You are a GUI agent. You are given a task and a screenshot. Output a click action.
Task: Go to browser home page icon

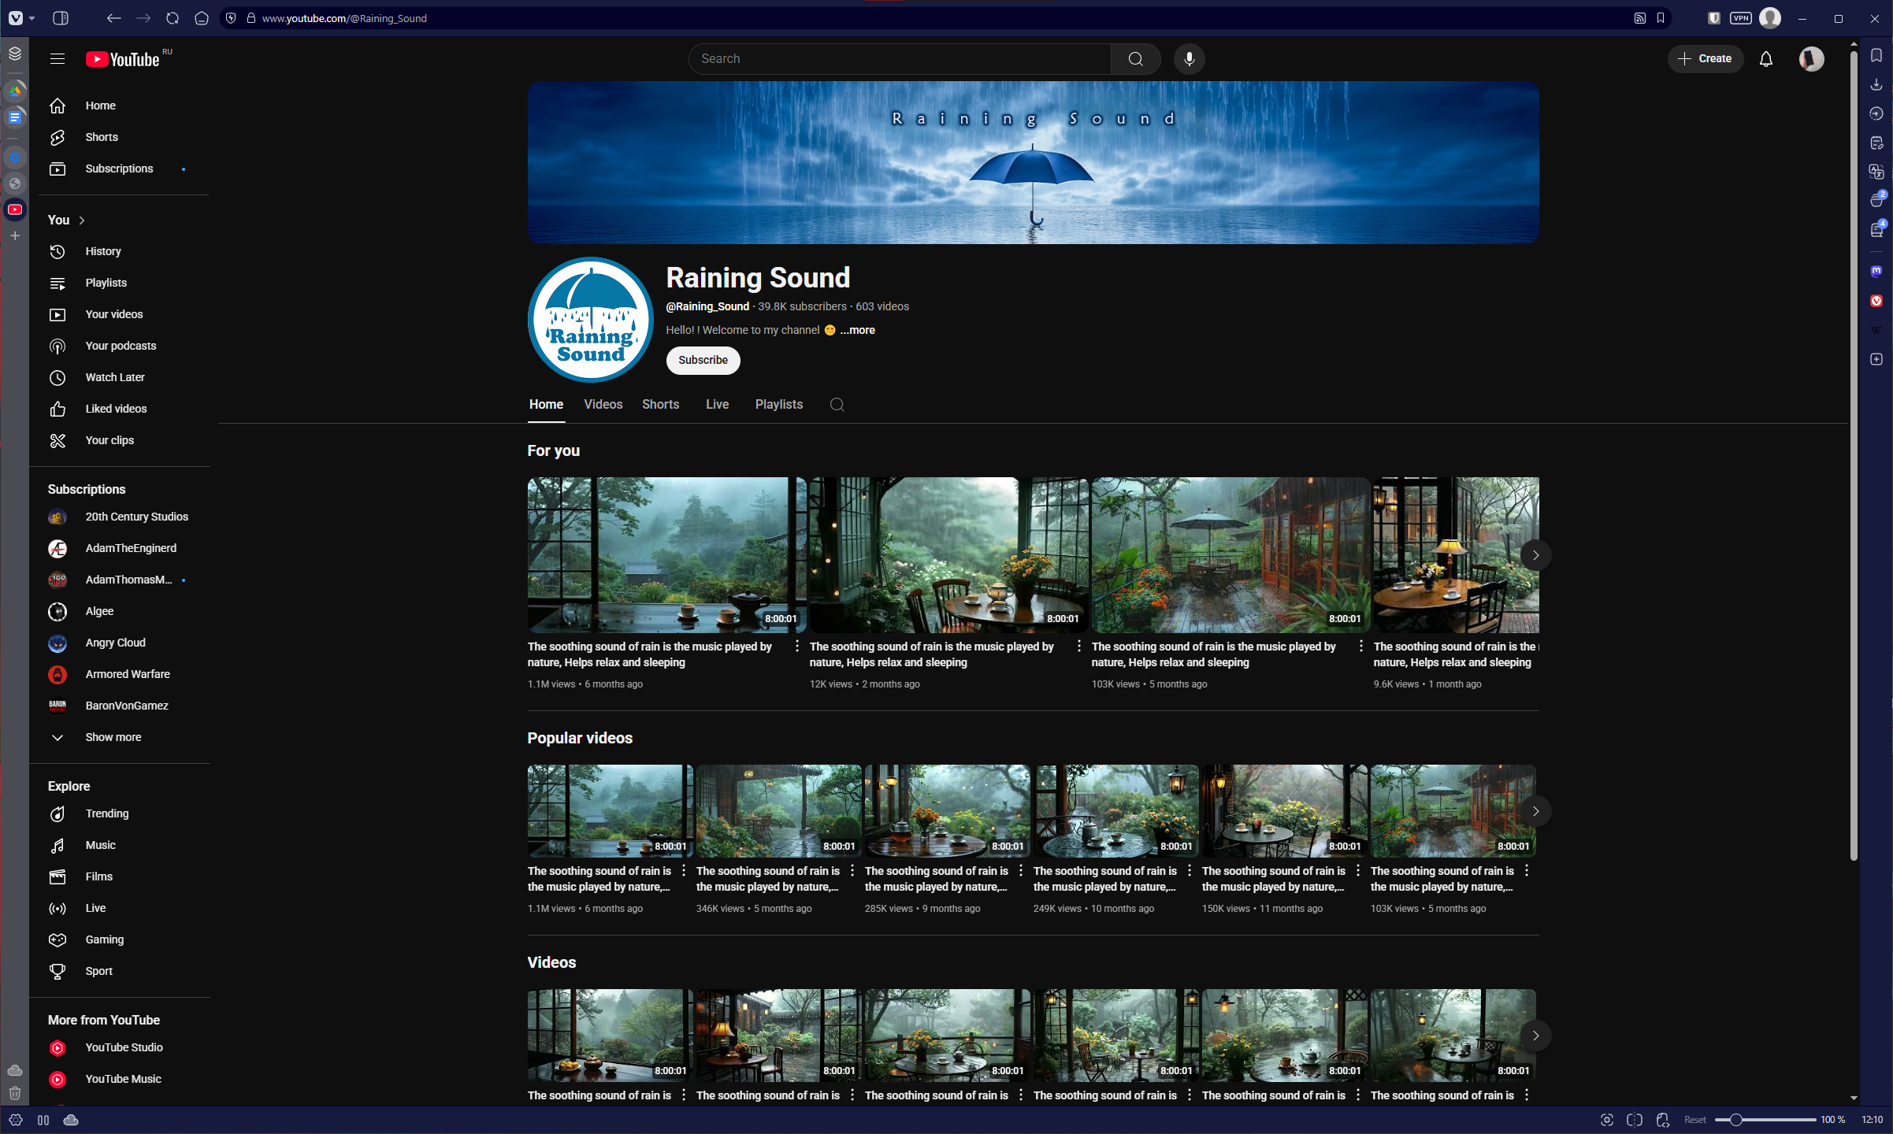click(202, 18)
